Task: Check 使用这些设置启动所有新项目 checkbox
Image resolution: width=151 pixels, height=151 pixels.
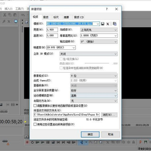Action: 35,124
